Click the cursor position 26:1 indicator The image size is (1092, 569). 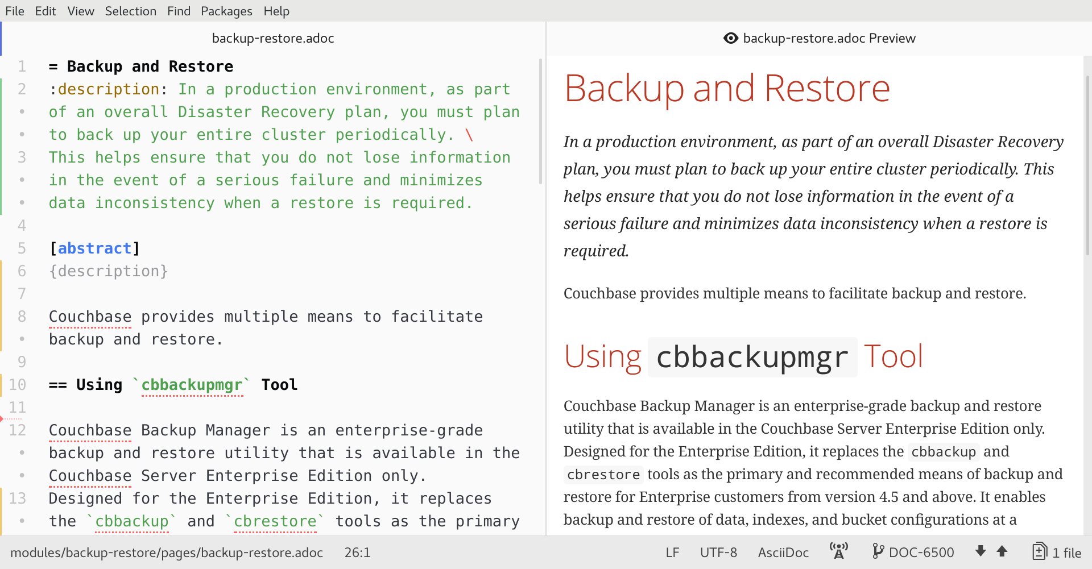(x=357, y=553)
